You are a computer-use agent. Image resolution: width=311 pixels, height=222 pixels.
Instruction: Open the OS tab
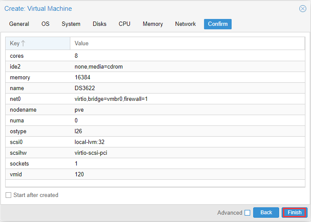coord(45,24)
